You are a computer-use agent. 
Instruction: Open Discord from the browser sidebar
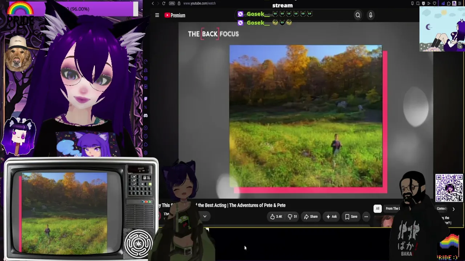click(146, 116)
